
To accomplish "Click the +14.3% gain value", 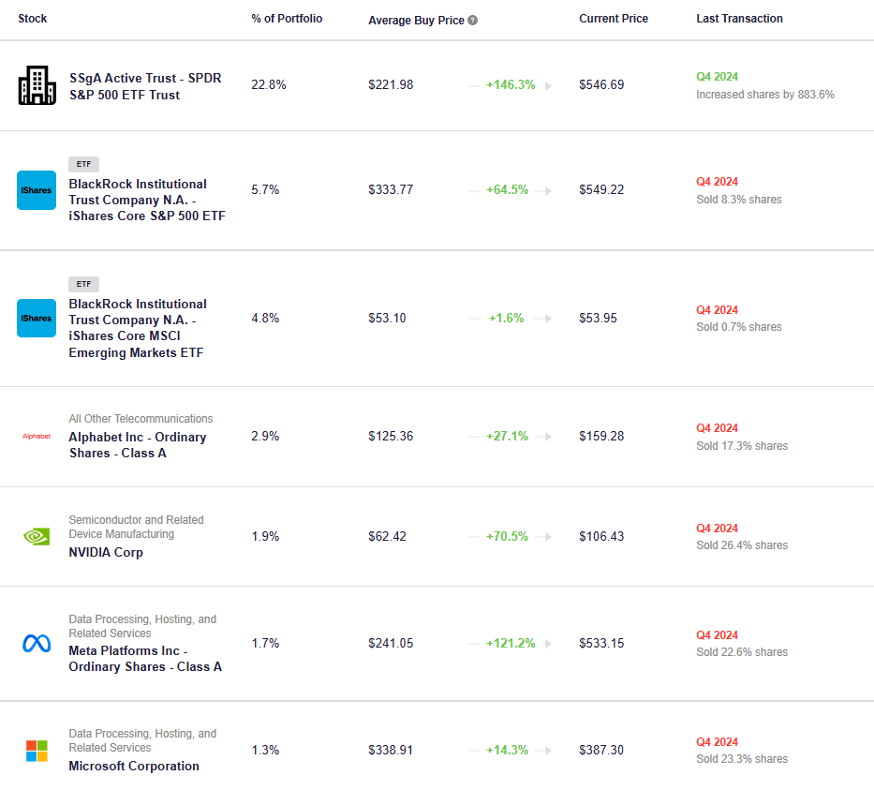I will click(x=507, y=750).
